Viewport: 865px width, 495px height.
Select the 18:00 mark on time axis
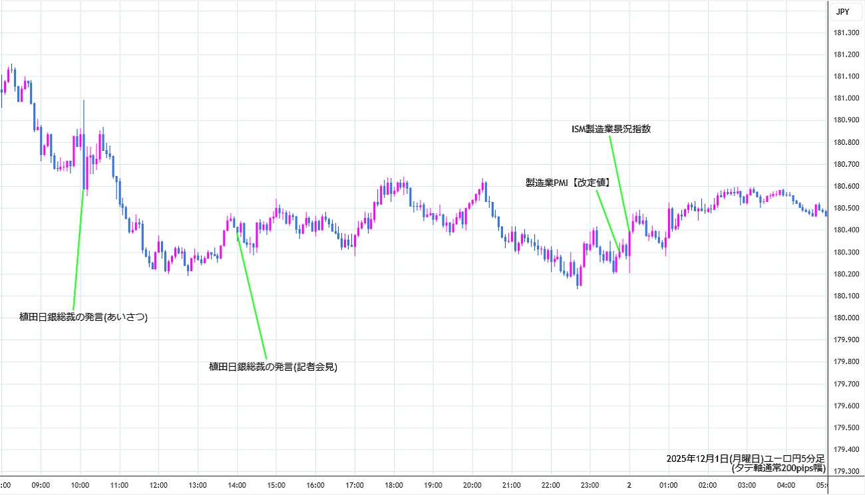pyautogui.click(x=394, y=485)
